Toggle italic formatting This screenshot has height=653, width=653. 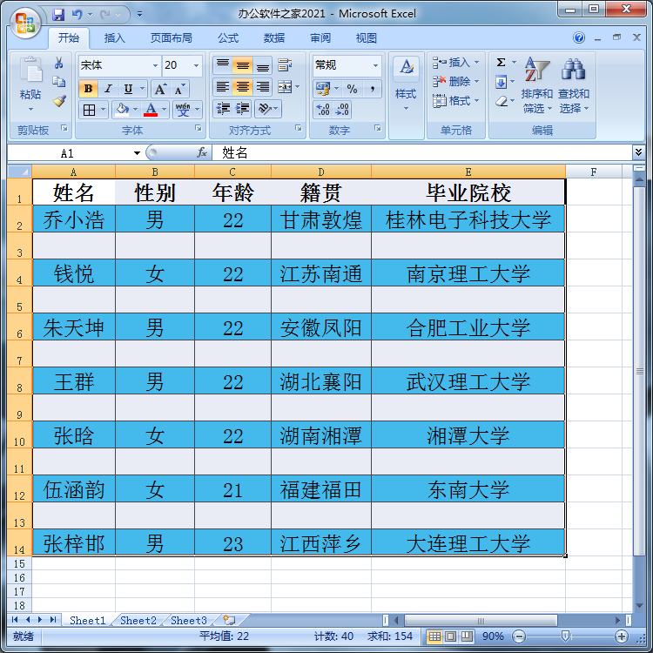tap(108, 89)
